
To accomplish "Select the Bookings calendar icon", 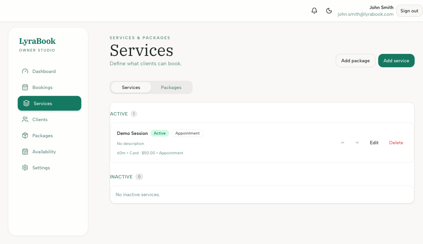I will tap(25, 87).
